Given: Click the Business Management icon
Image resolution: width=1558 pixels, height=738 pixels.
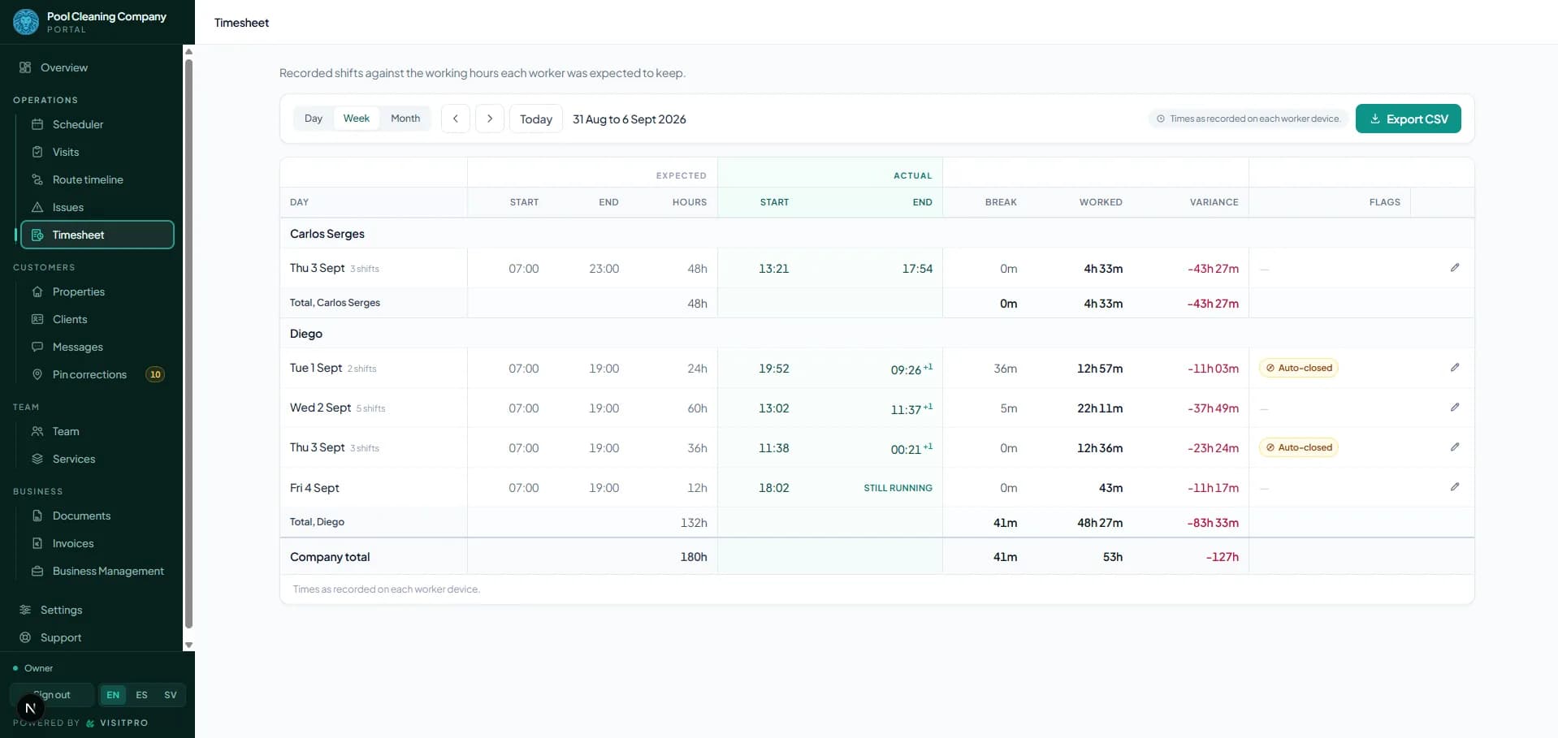Looking at the screenshot, I should (37, 571).
